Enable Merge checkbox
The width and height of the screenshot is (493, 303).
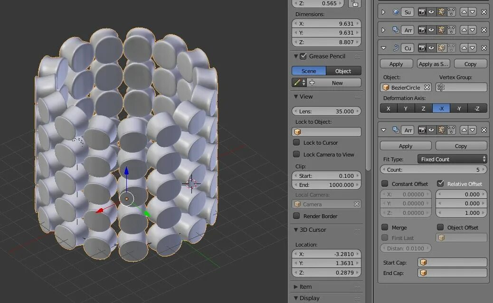pyautogui.click(x=385, y=227)
